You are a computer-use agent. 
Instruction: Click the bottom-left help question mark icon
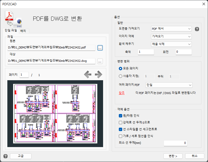(6, 156)
